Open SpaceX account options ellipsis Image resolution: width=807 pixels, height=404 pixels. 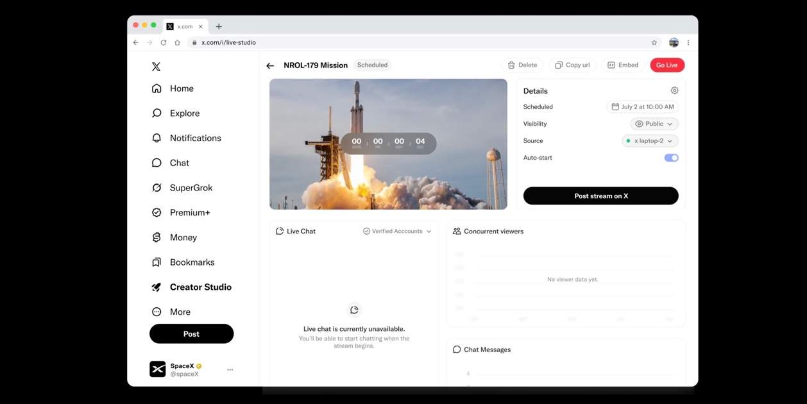pyautogui.click(x=230, y=369)
